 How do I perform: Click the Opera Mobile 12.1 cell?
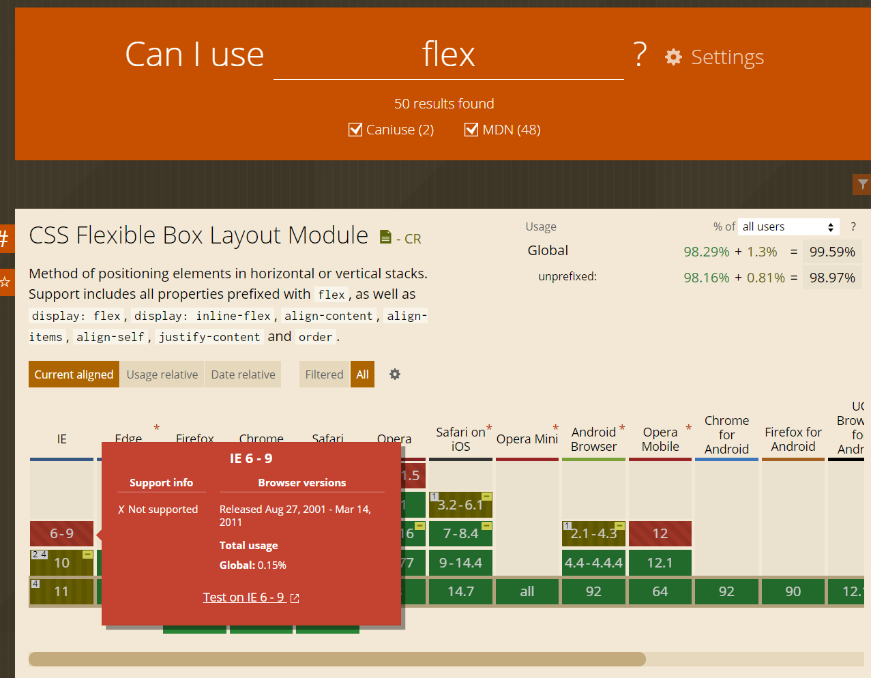(660, 563)
